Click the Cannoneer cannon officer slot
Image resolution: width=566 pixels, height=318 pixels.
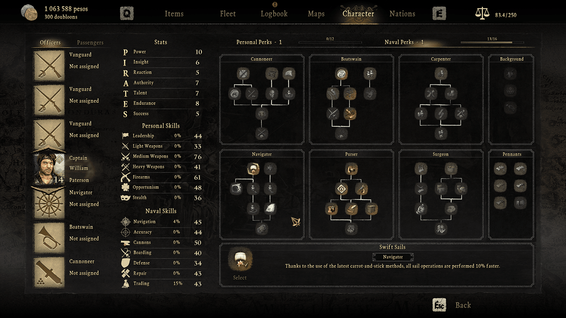tap(49, 272)
